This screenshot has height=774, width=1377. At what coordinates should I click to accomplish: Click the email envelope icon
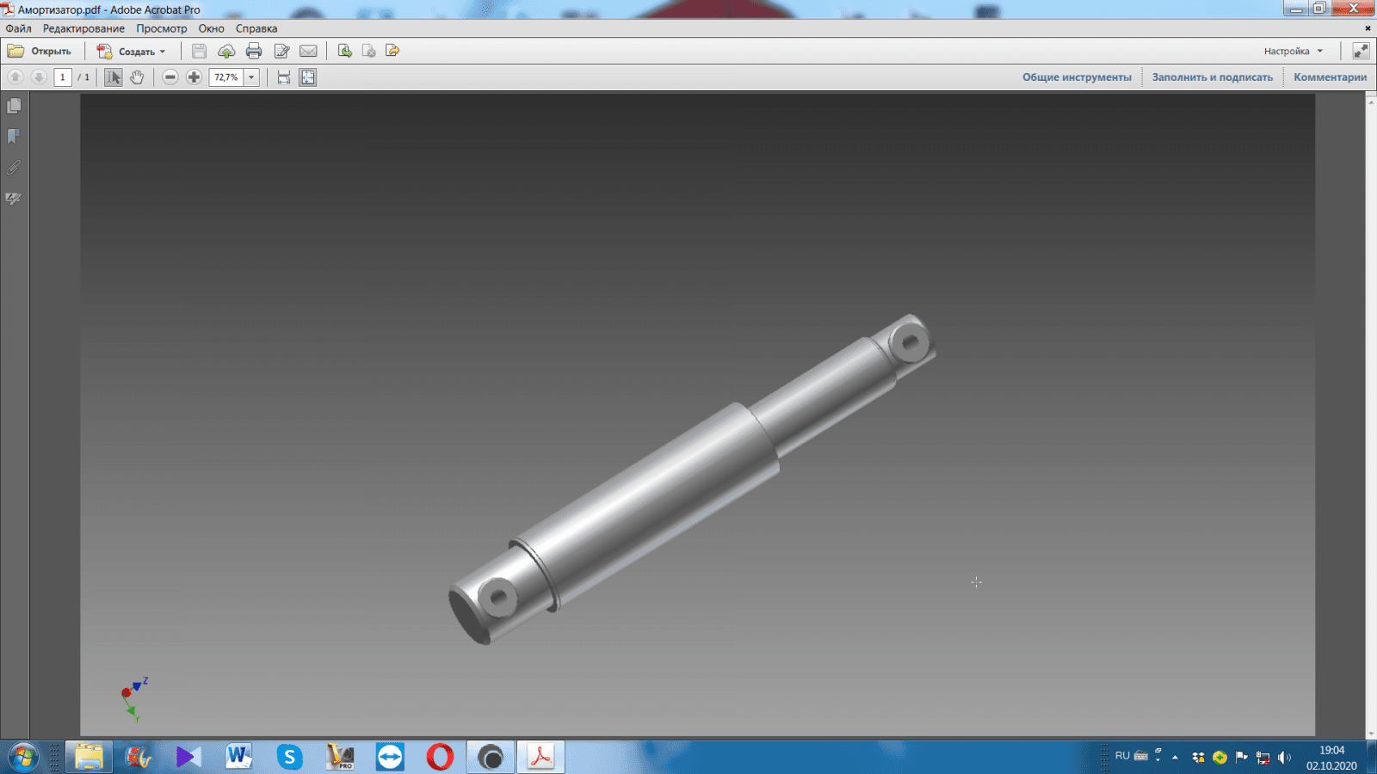pyautogui.click(x=308, y=52)
